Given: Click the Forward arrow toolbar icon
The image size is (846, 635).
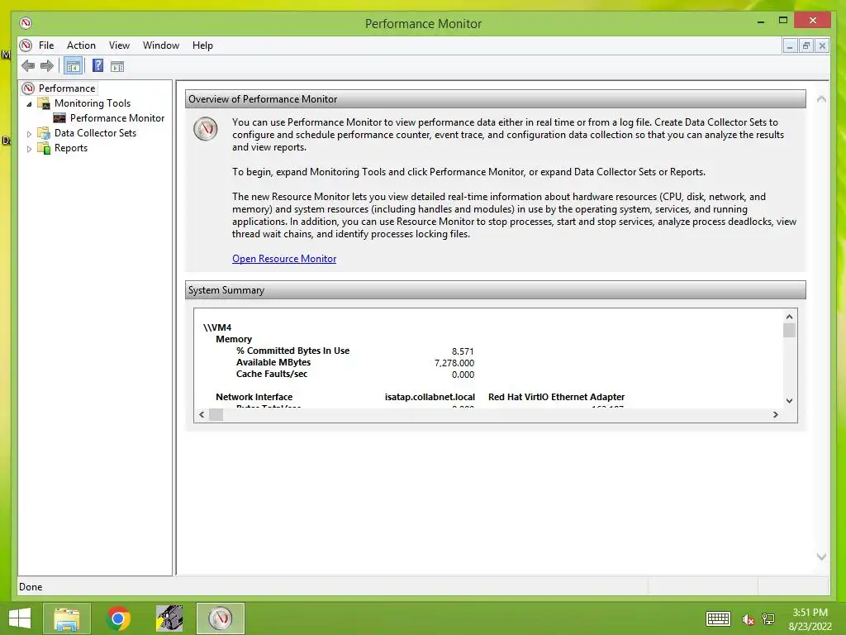Looking at the screenshot, I should (47, 66).
